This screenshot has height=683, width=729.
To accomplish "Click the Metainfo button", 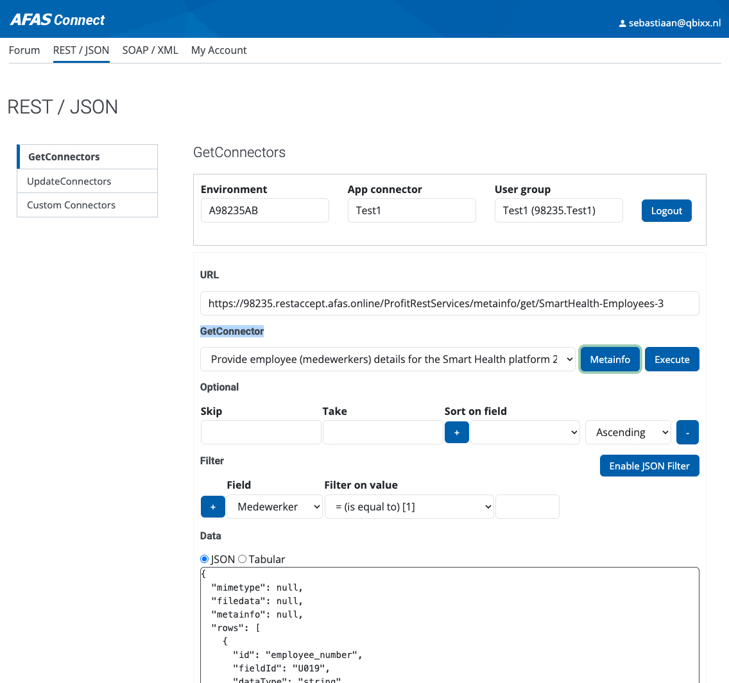I will coord(610,359).
